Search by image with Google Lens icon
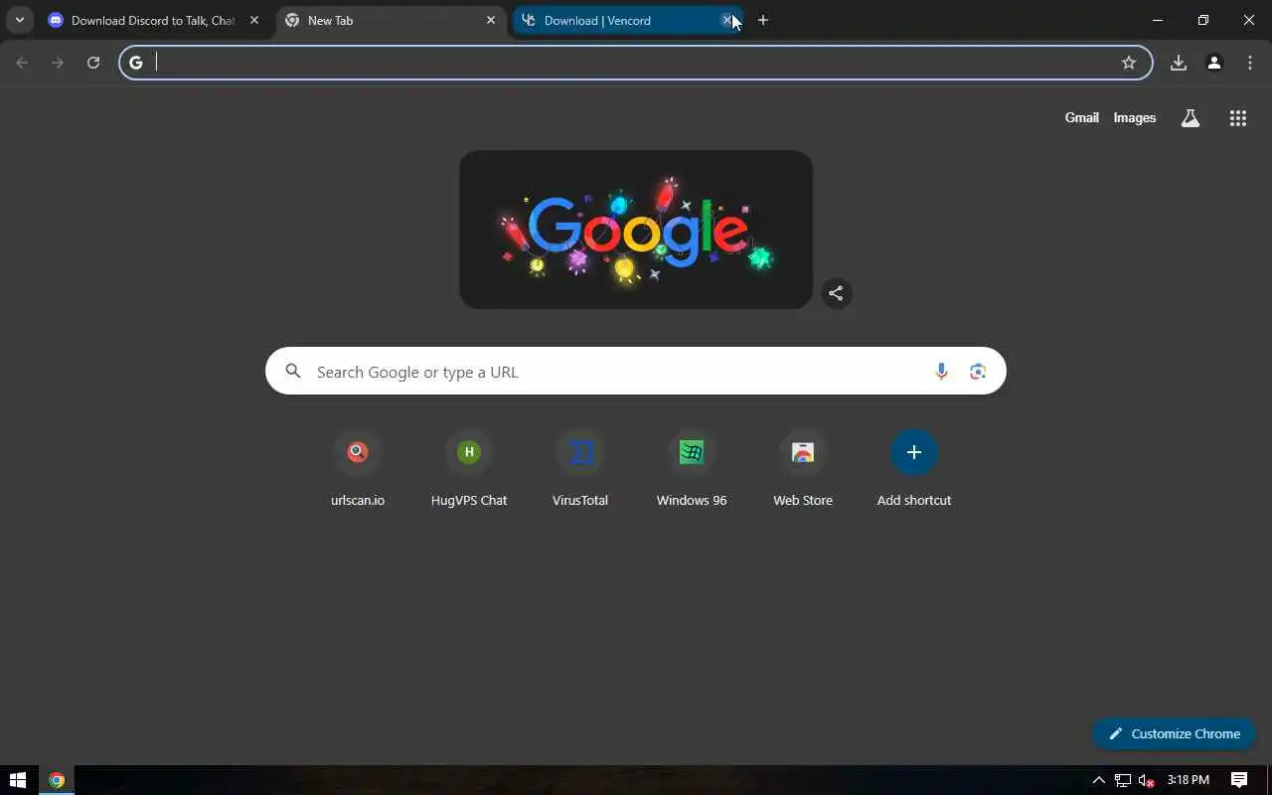 point(978,372)
